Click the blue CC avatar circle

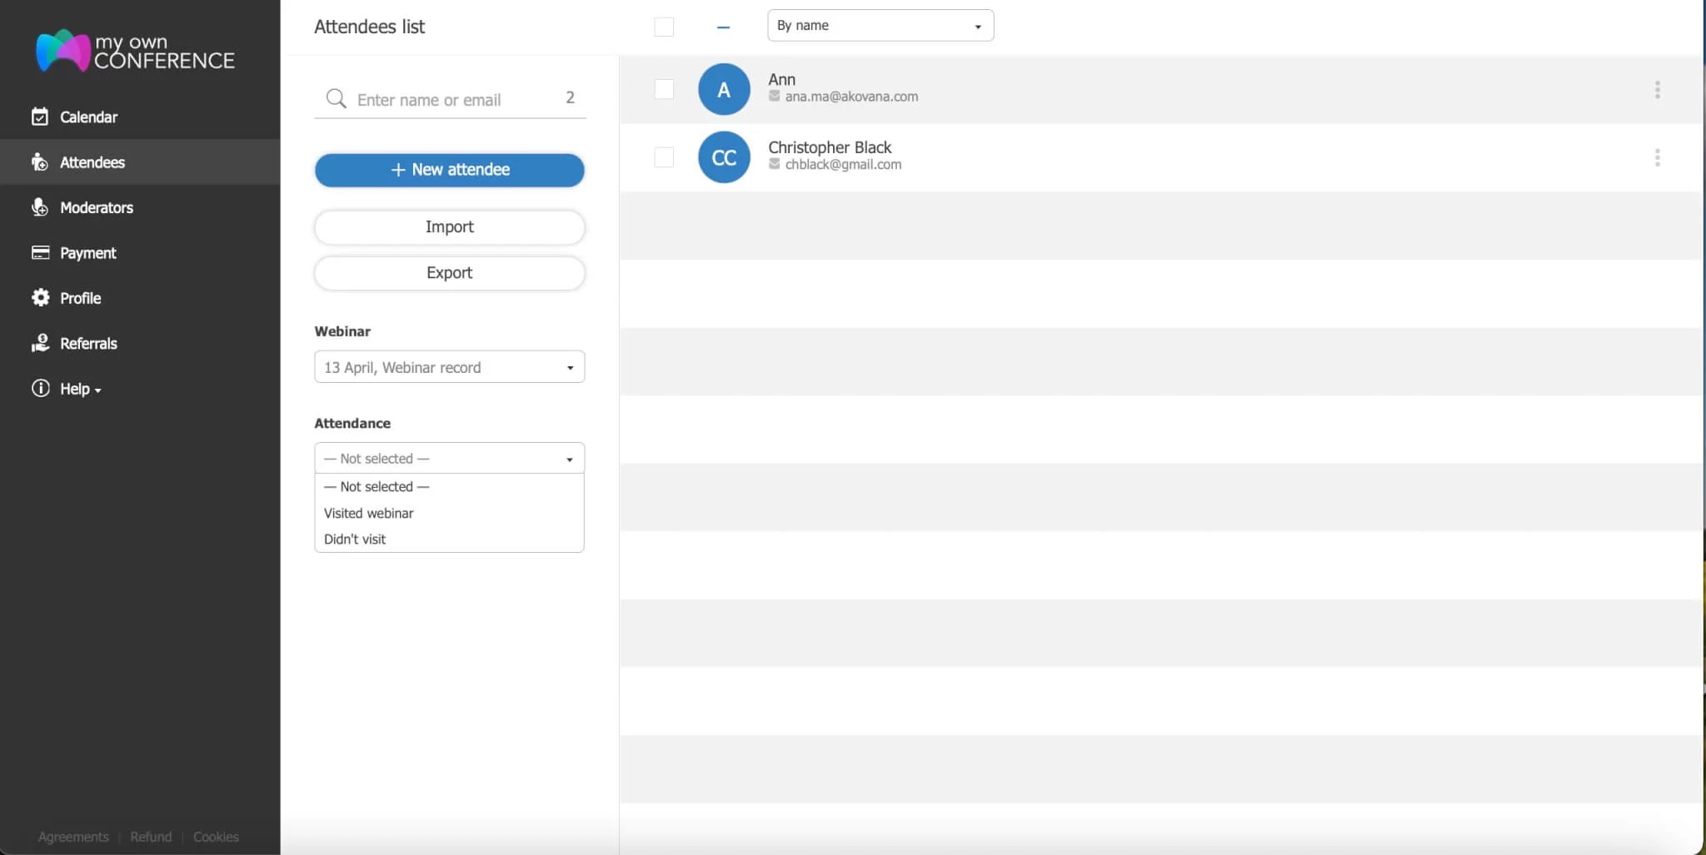tap(723, 157)
